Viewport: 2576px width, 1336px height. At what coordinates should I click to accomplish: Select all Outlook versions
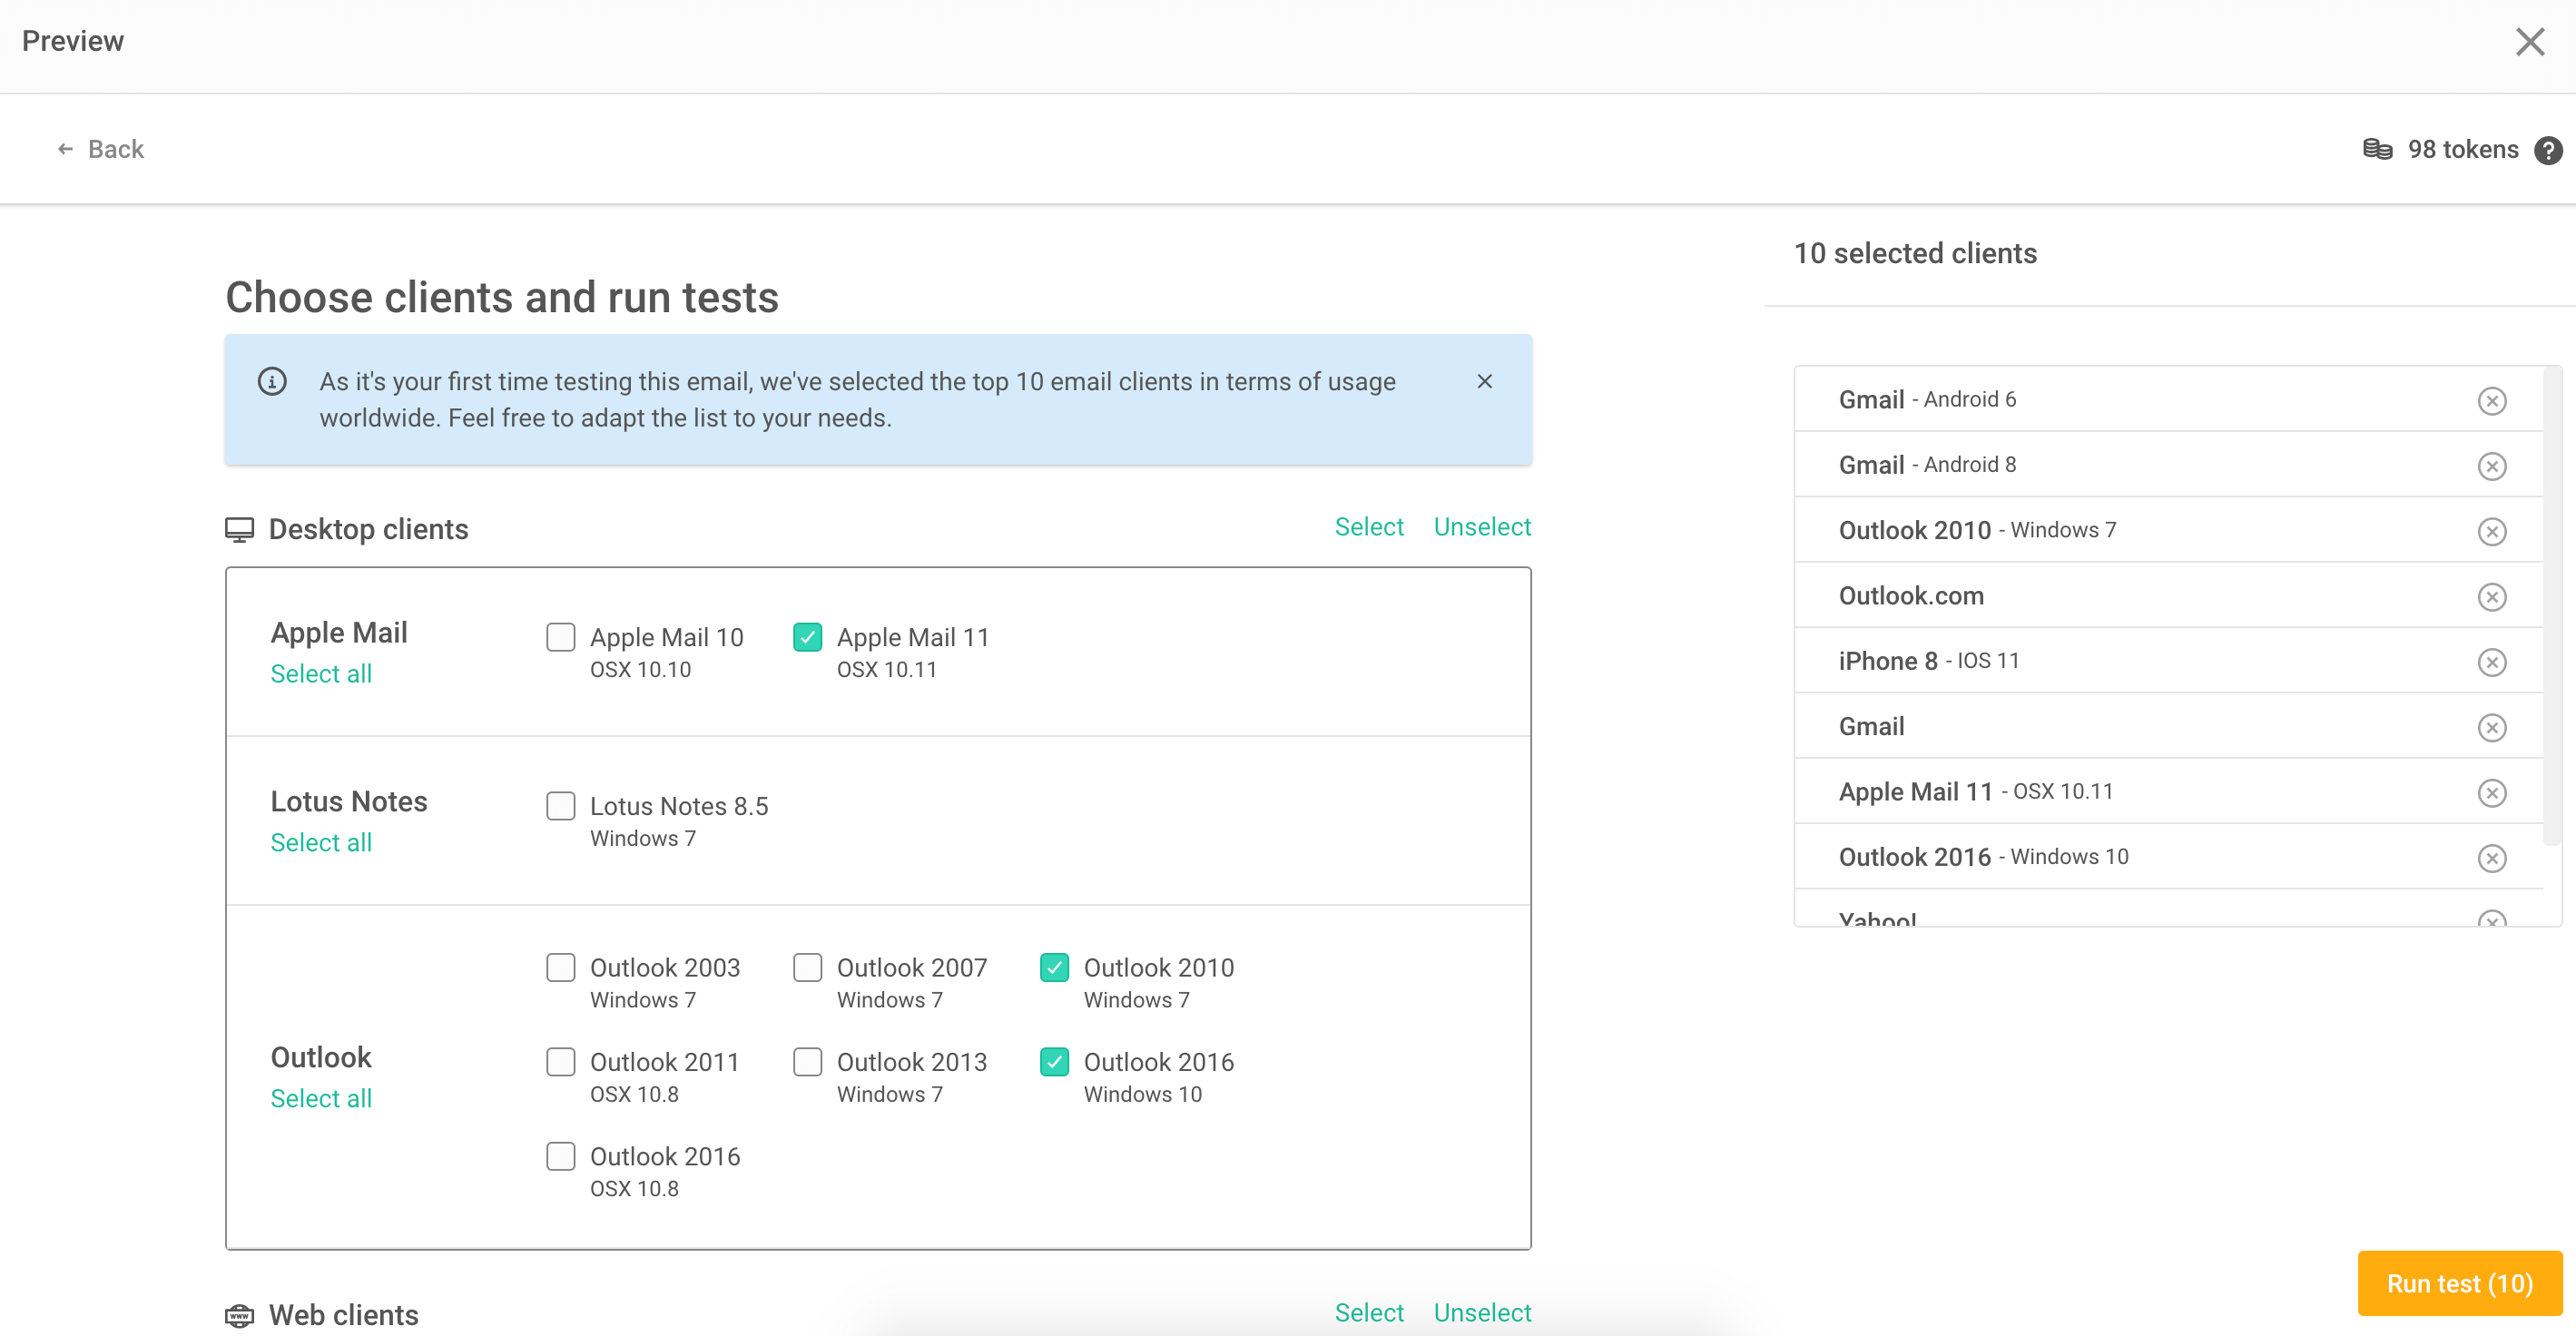pyautogui.click(x=320, y=1097)
